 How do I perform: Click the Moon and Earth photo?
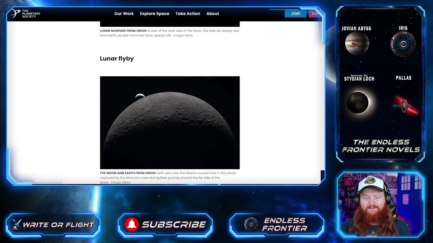(170, 123)
